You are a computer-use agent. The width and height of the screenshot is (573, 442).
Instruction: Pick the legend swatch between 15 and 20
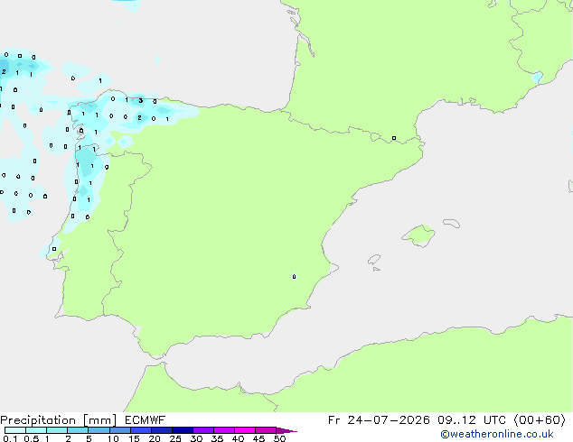(x=140, y=430)
